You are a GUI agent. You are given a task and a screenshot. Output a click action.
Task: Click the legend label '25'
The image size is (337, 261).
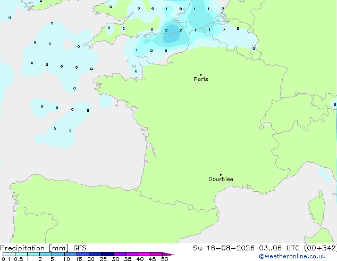point(103,259)
